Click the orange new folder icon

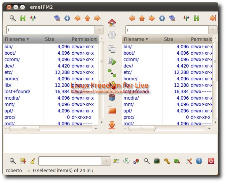point(112,110)
